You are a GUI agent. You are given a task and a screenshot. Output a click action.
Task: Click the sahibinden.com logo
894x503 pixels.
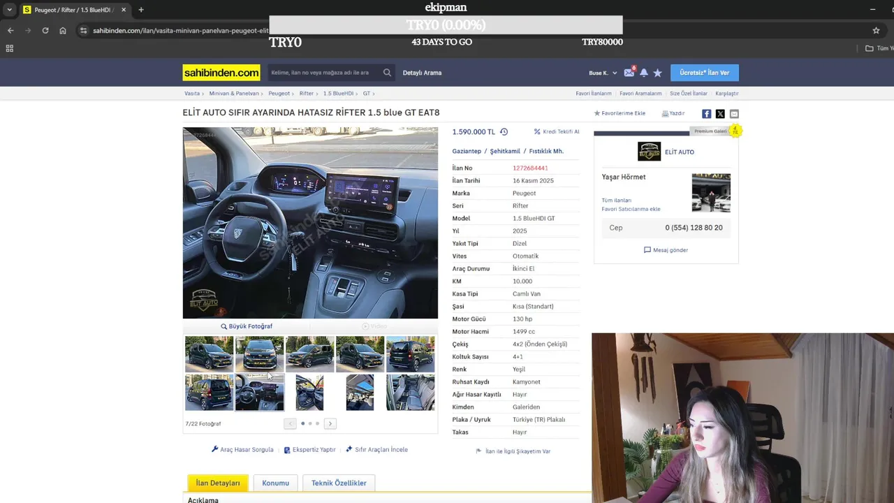221,73
